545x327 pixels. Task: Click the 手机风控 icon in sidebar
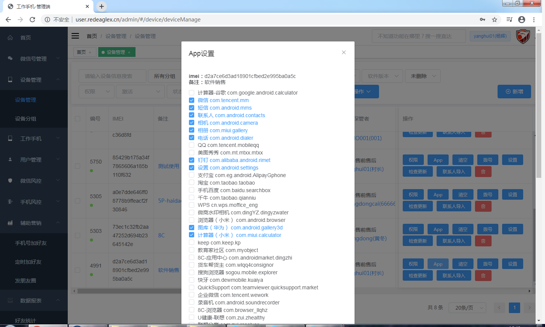[10, 202]
